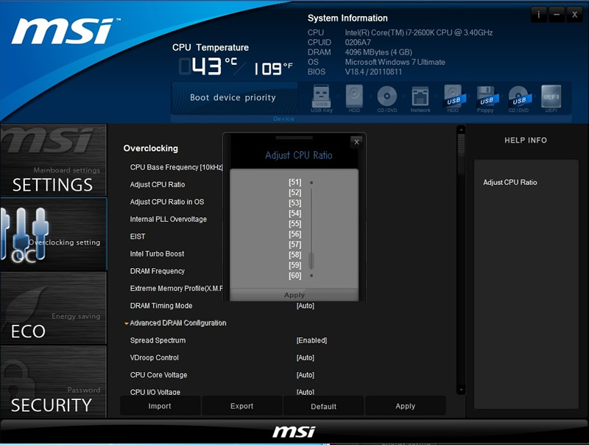Image resolution: width=589 pixels, height=445 pixels.
Task: Select the Network boot device icon
Action: click(x=420, y=99)
